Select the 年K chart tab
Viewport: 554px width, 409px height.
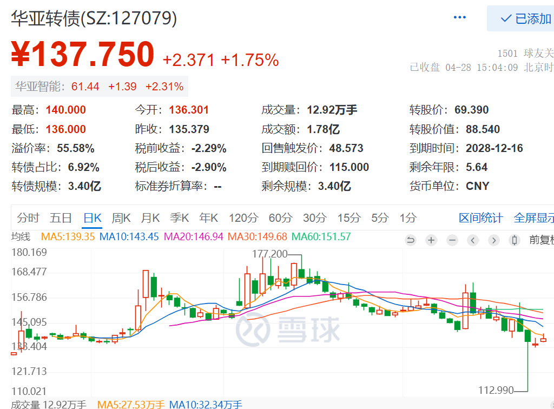click(208, 218)
